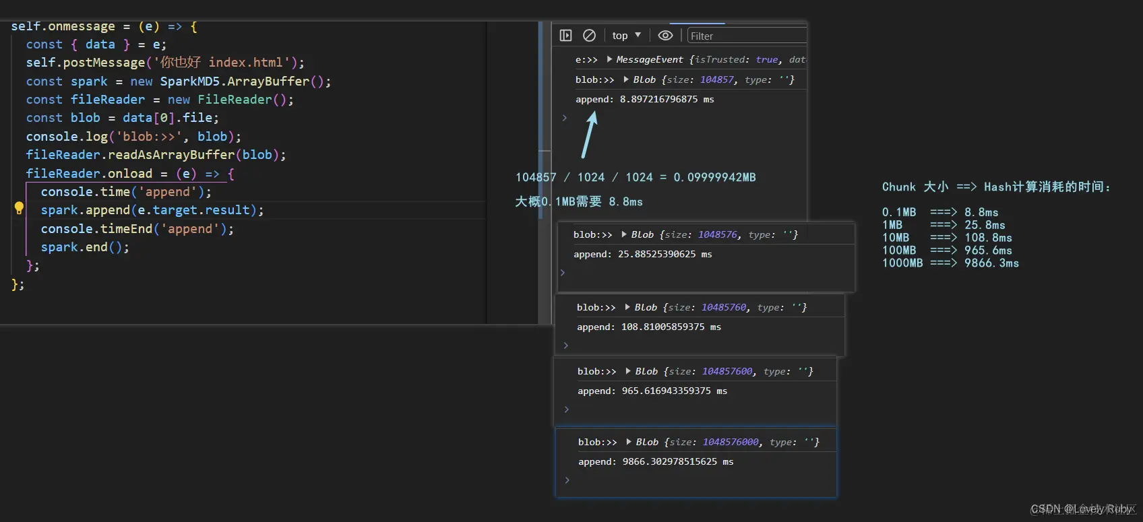Click the '0.1MB ===> 8.8ms' summary row
1143x522 pixels.
pos(940,212)
